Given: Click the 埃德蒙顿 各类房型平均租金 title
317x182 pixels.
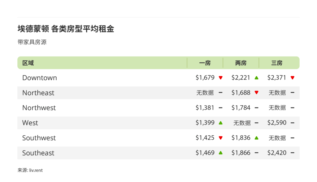Looking at the screenshot, I should 66,29.
